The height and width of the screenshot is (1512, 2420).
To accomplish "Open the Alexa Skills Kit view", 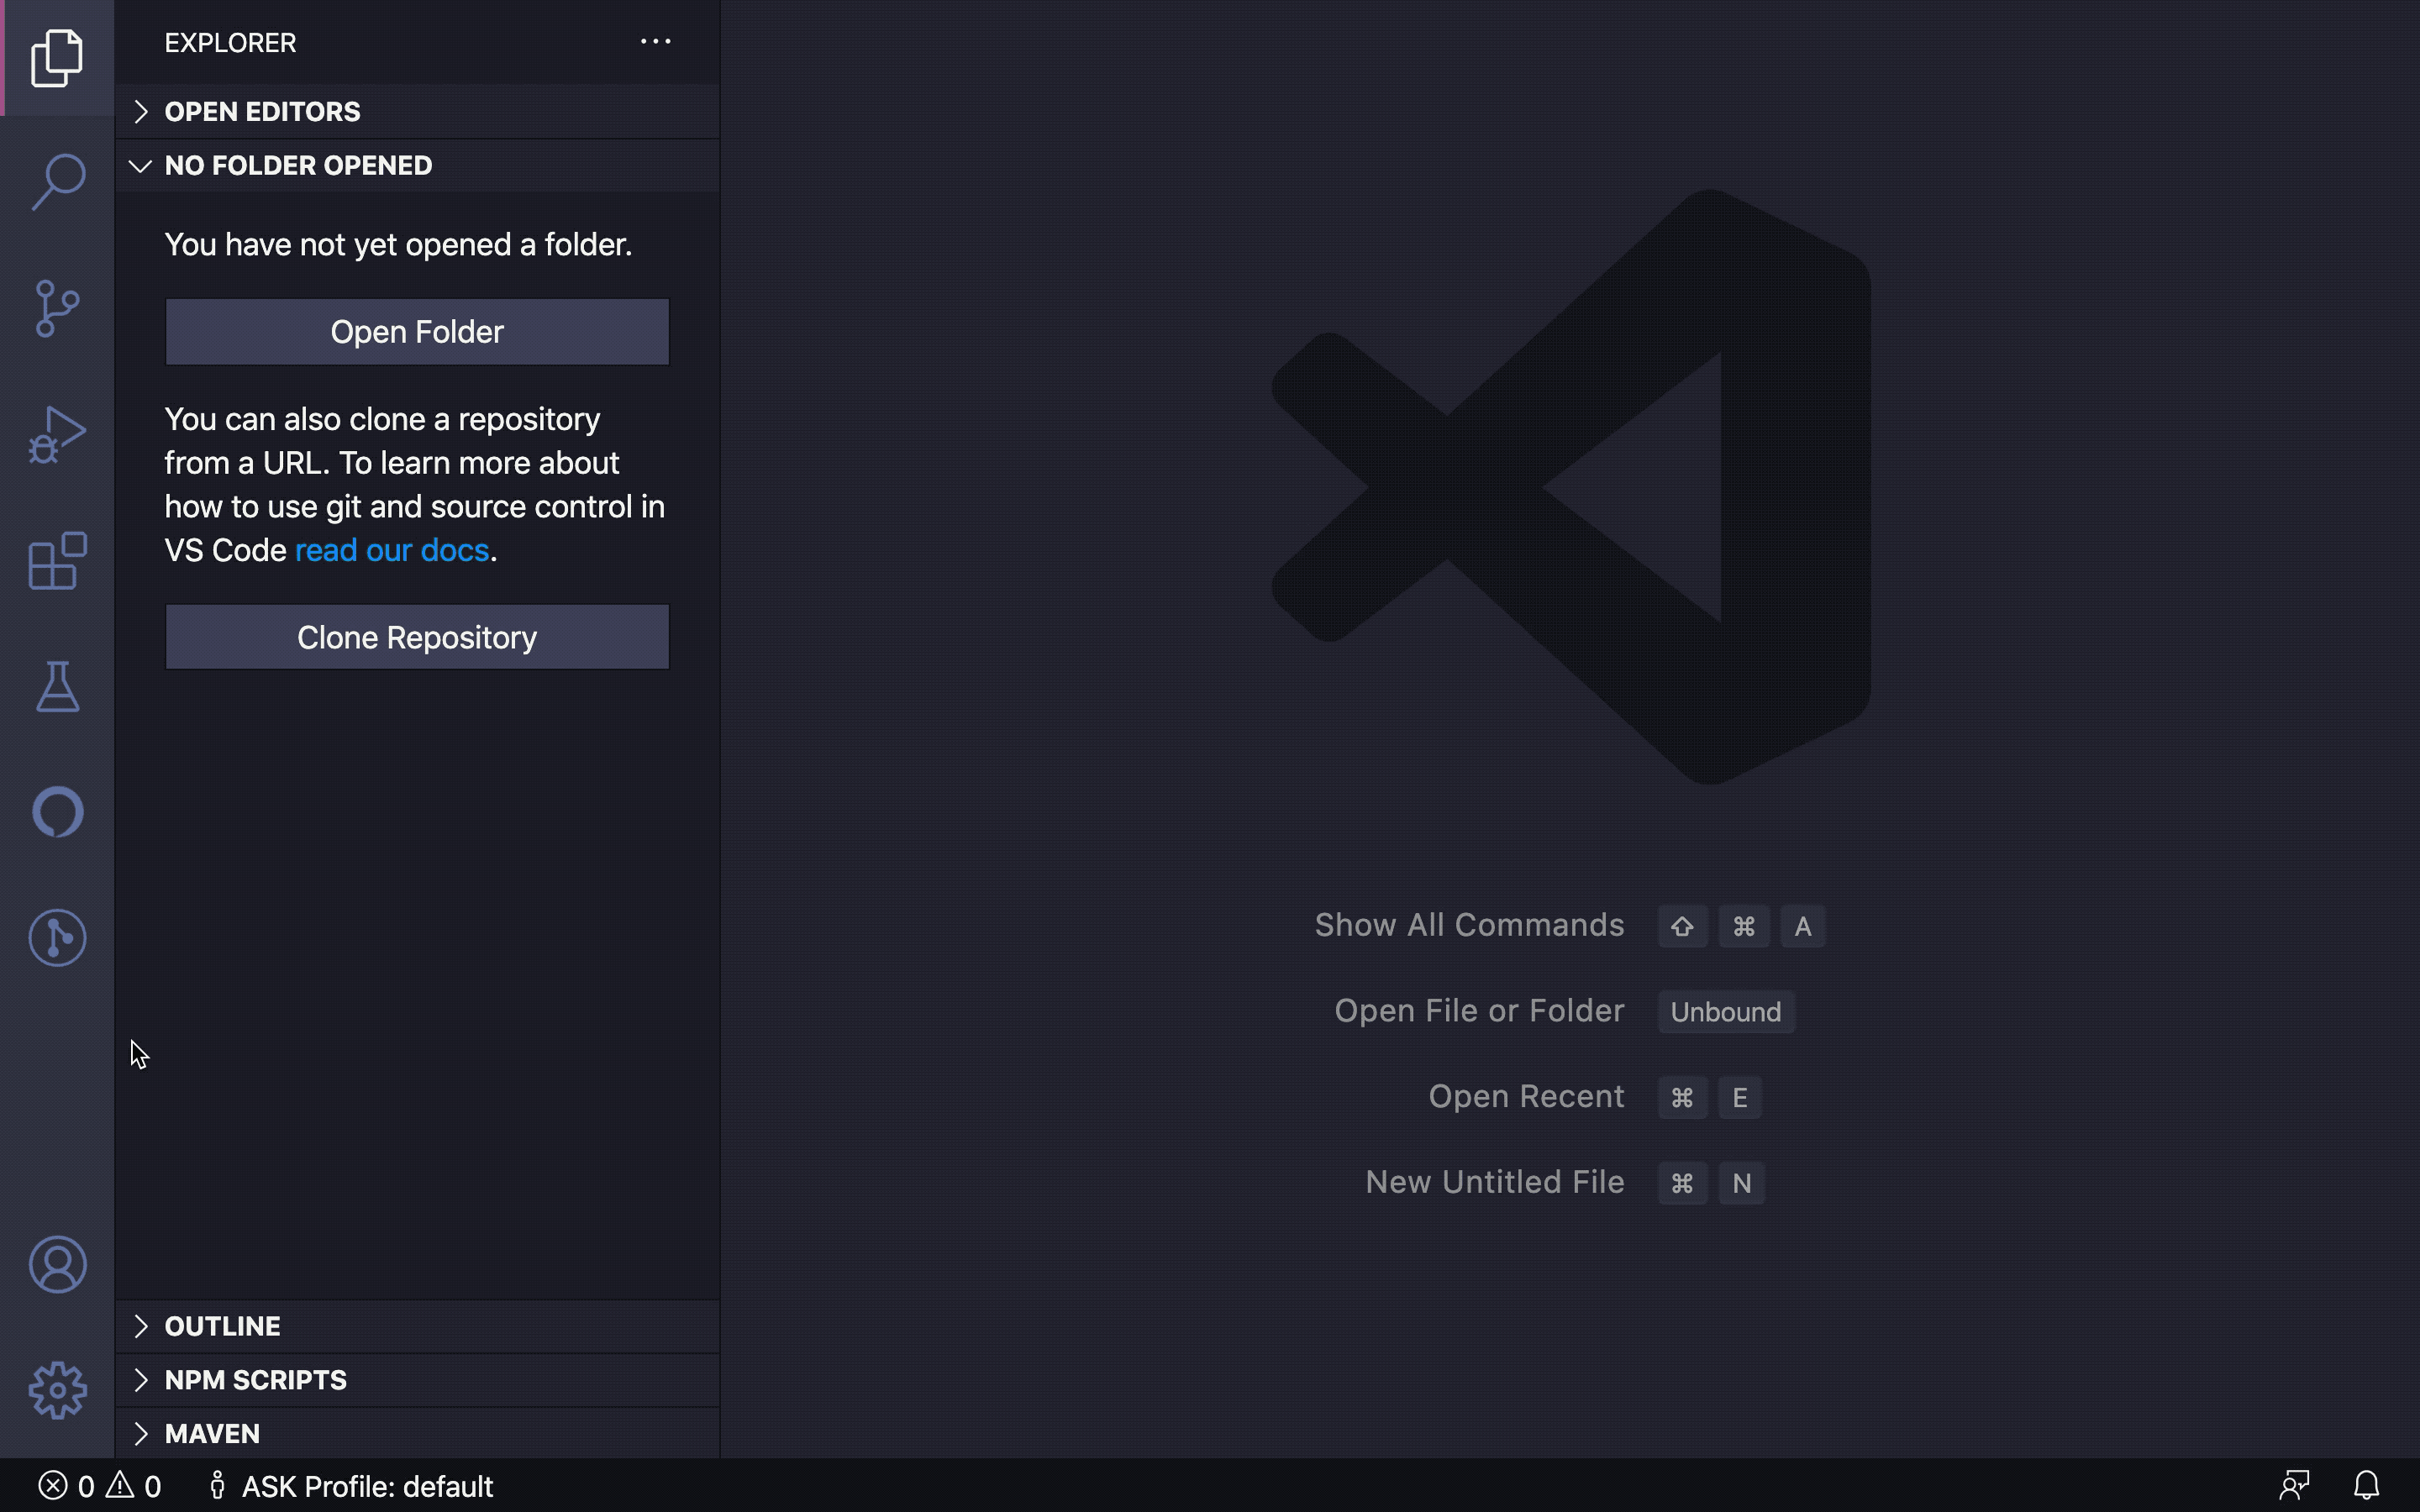I will (x=57, y=812).
